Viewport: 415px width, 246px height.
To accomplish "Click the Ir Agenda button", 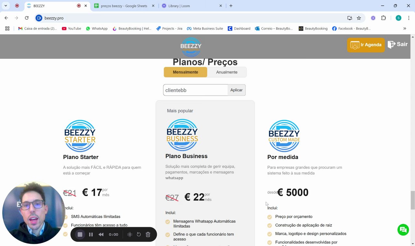I will (366, 45).
